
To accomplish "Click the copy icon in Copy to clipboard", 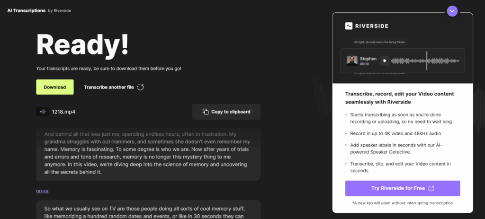I will pos(206,112).
